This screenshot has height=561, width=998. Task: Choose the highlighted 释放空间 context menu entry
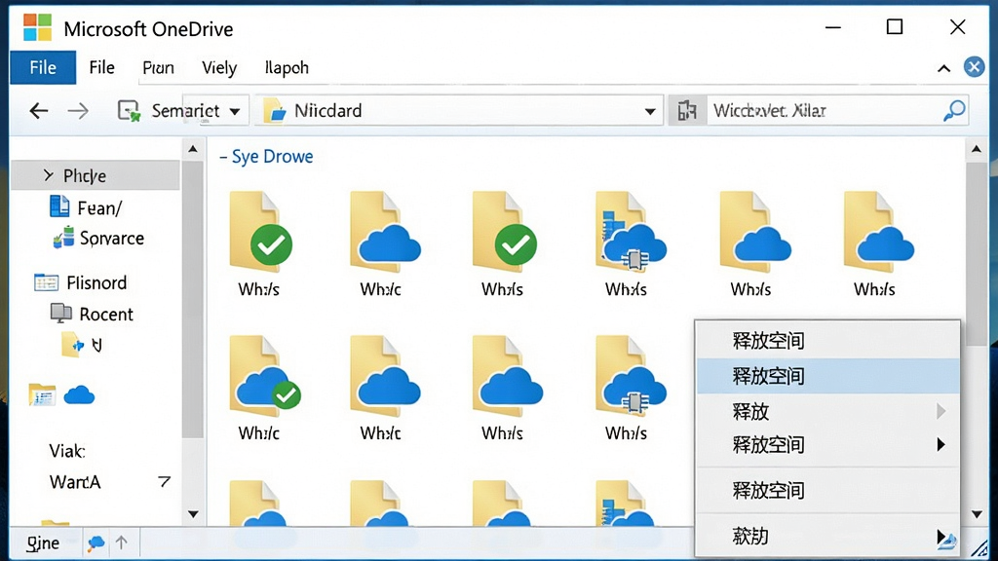(827, 376)
